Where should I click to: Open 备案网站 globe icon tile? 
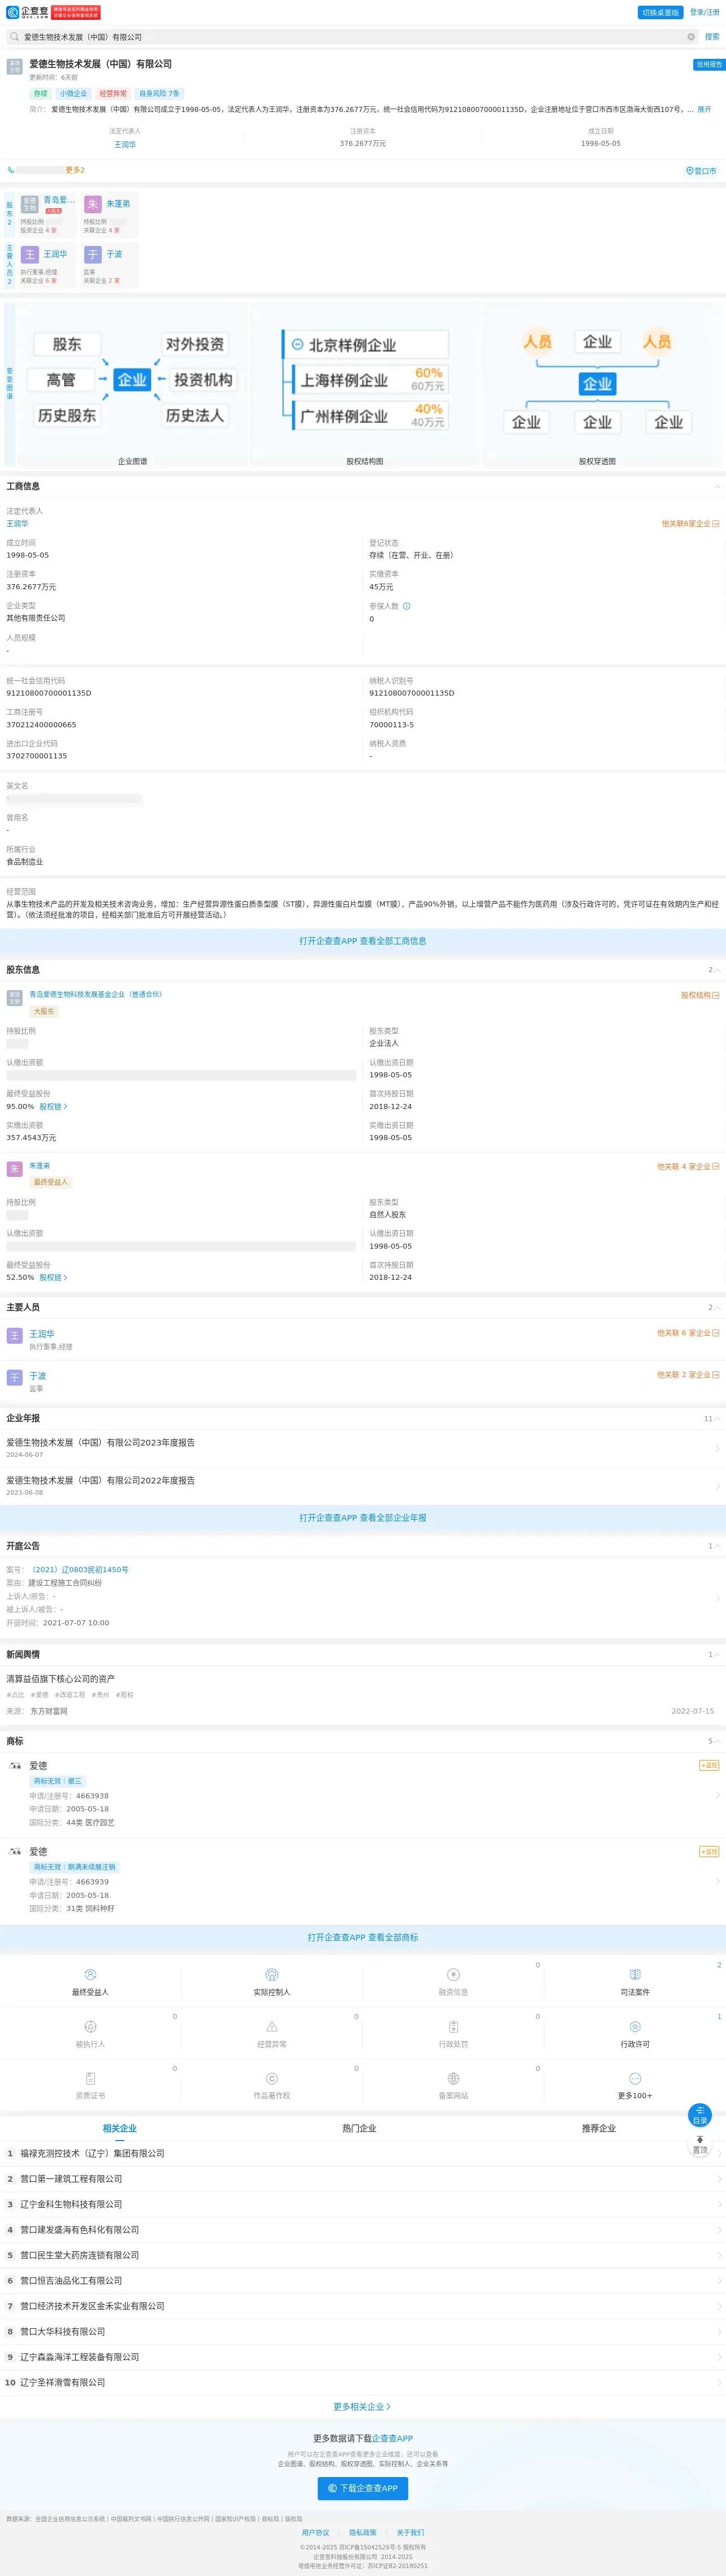click(x=453, y=2086)
